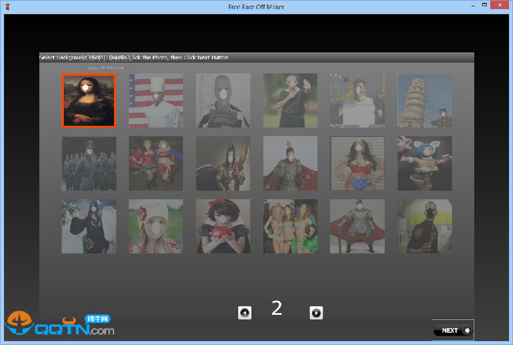Pick the three women in bikinis photo
The image size is (513, 345).
290,226
